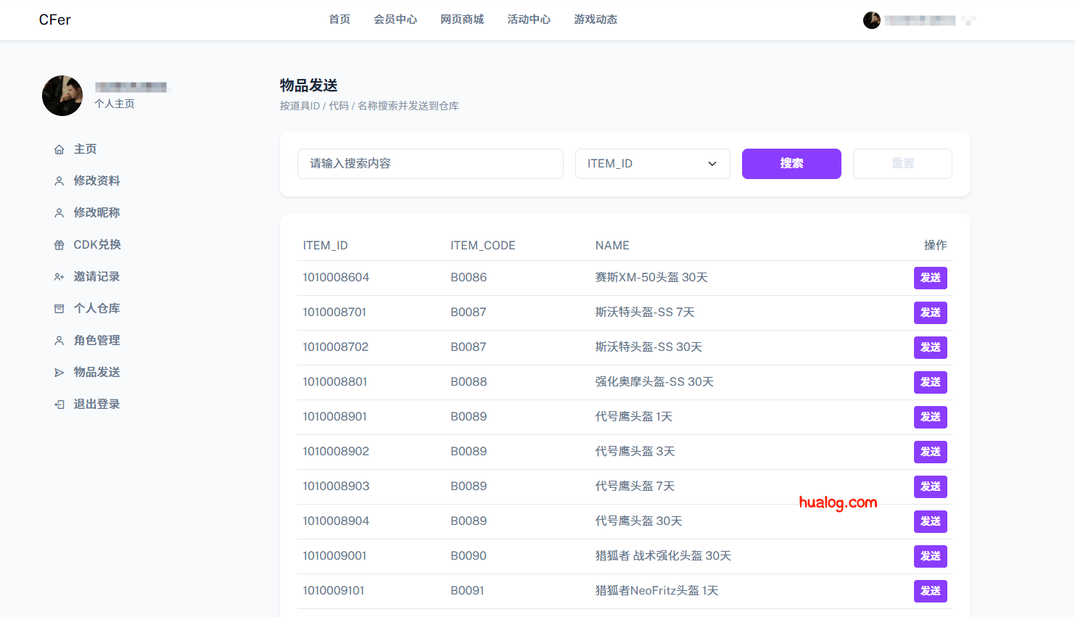This screenshot has width=1075, height=617.
Task: Click the person icon beside 修改资料
Action: click(x=59, y=181)
